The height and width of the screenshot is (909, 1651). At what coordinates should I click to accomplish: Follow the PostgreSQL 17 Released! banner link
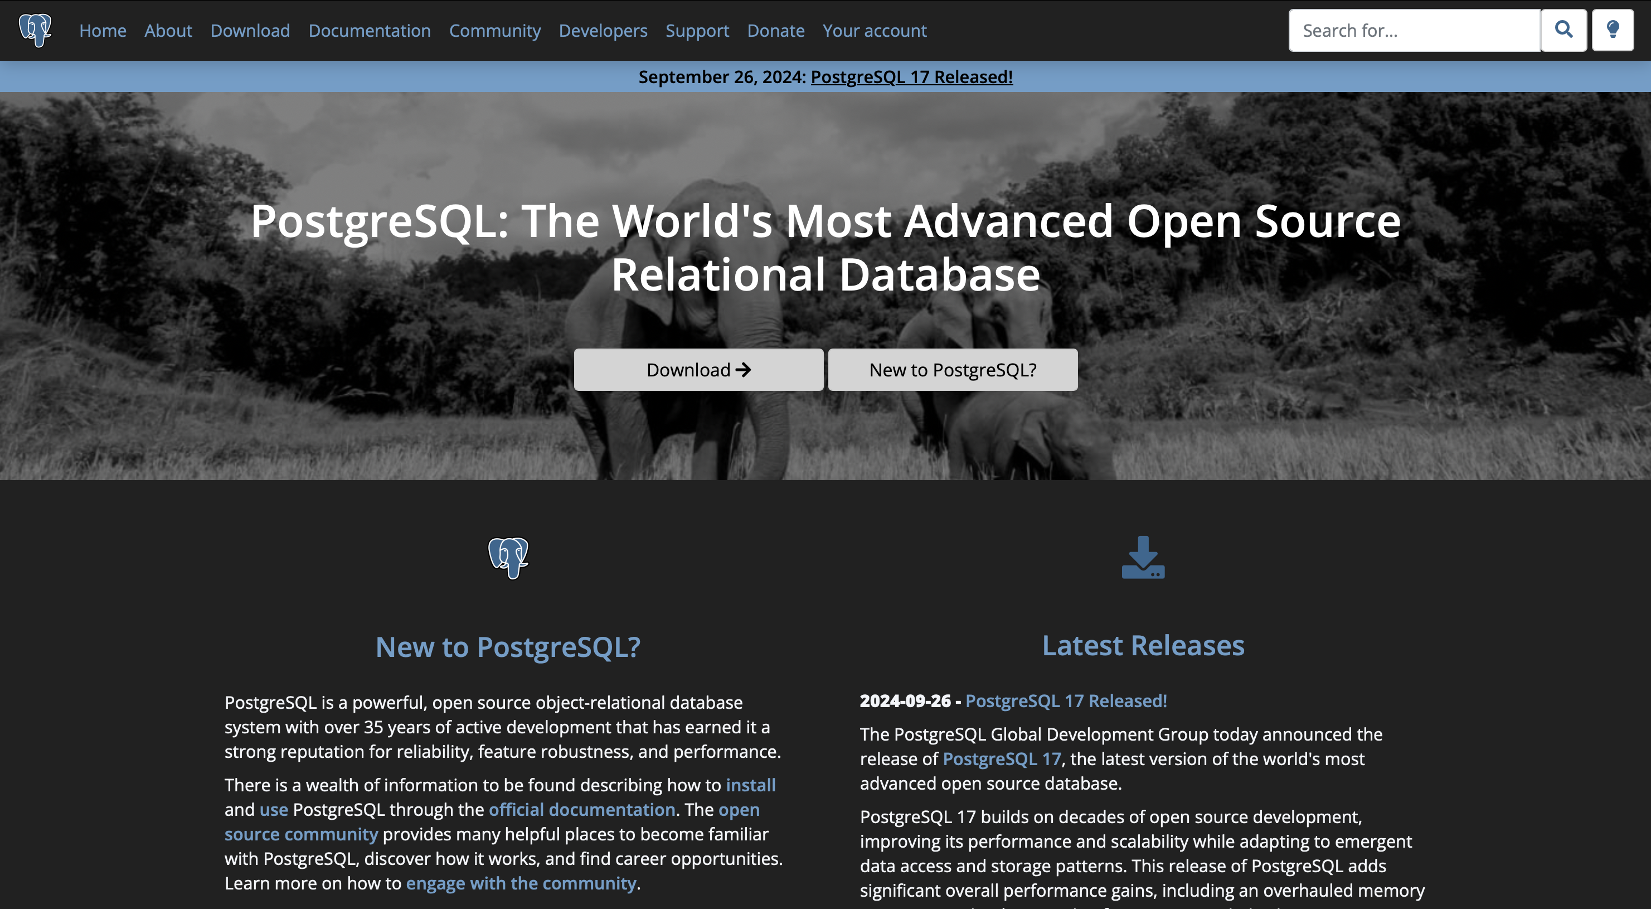coord(911,77)
